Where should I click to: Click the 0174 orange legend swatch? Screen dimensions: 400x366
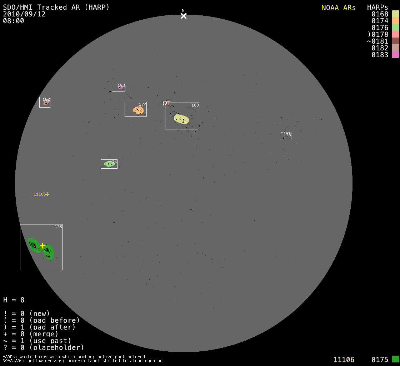pos(395,21)
